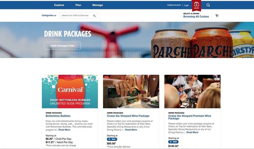The height and width of the screenshot is (149, 254).
Task: Click the site search magnifier in top bar
Action: pyautogui.click(x=208, y=5)
